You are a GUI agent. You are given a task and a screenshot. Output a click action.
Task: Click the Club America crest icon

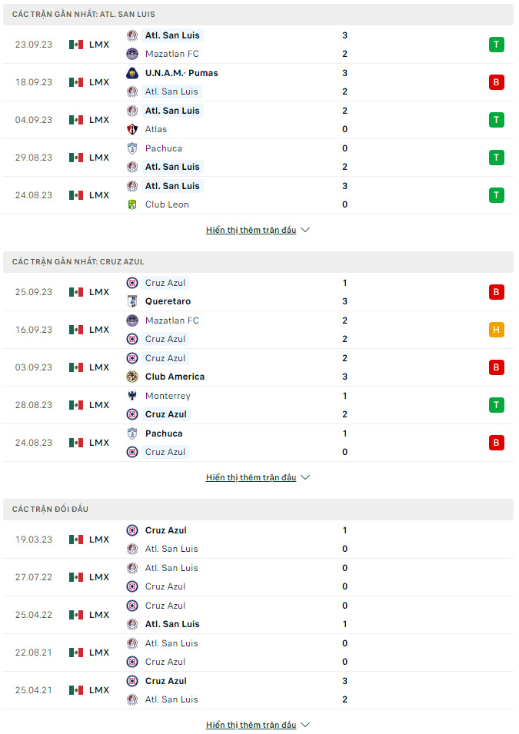132,377
